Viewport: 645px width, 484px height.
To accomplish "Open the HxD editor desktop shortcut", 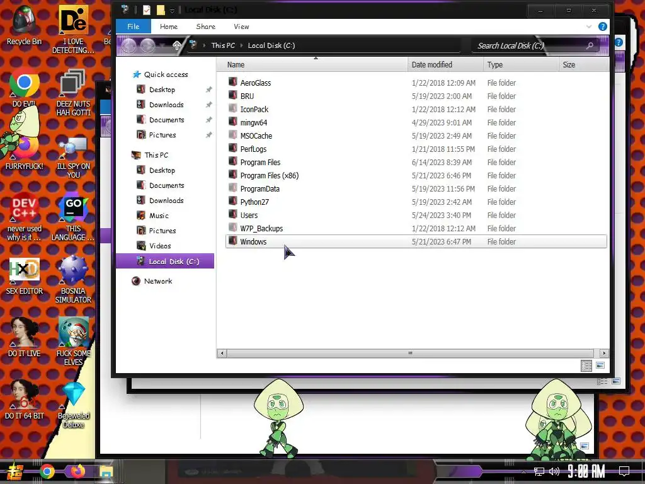I will tap(25, 276).
